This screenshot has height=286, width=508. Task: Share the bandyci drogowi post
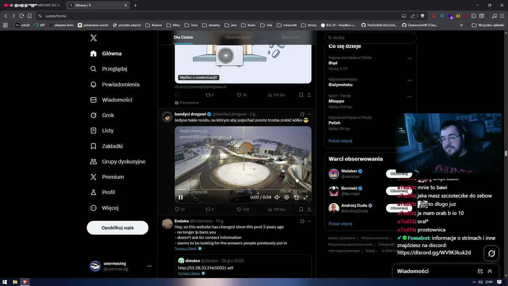tap(309, 209)
